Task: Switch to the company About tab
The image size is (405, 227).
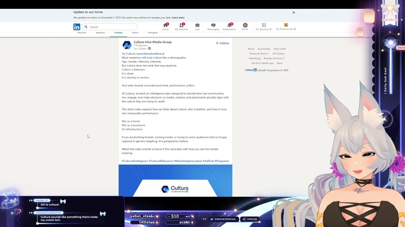Action: 100,32
